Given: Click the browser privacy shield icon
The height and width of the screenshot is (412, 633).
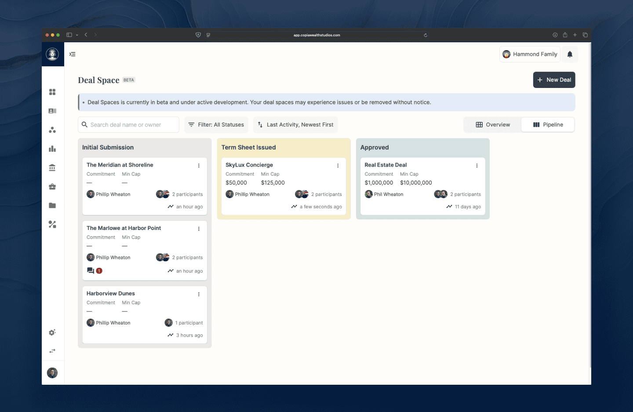Looking at the screenshot, I should point(198,35).
